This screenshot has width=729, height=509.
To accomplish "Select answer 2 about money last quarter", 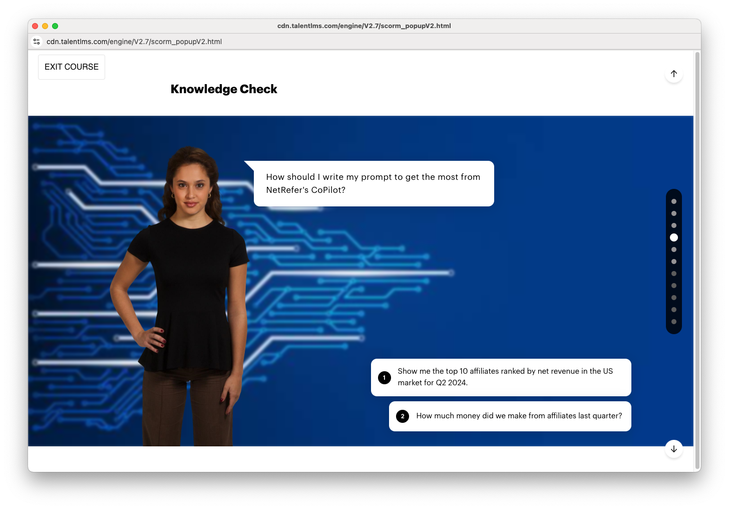I will click(x=510, y=416).
